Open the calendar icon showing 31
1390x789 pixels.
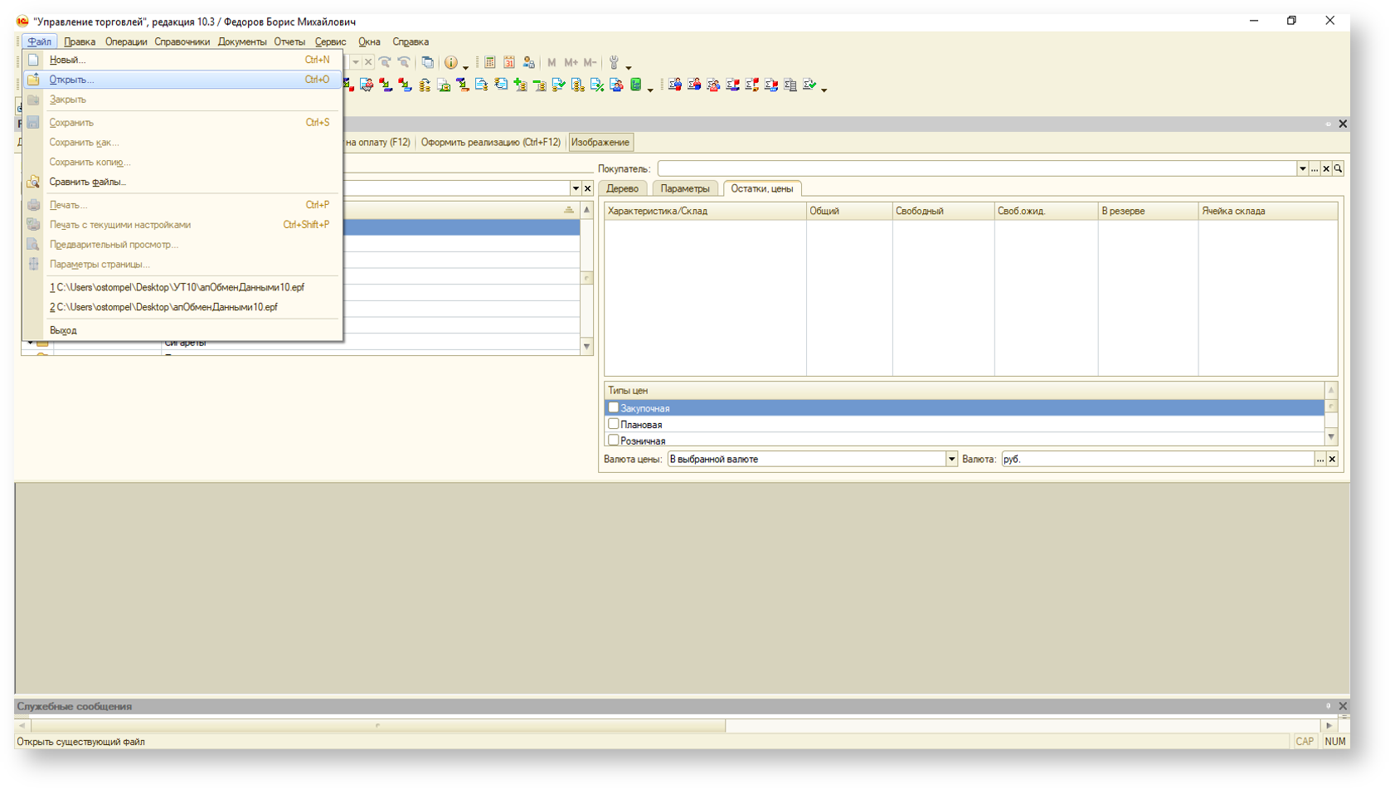pos(509,62)
